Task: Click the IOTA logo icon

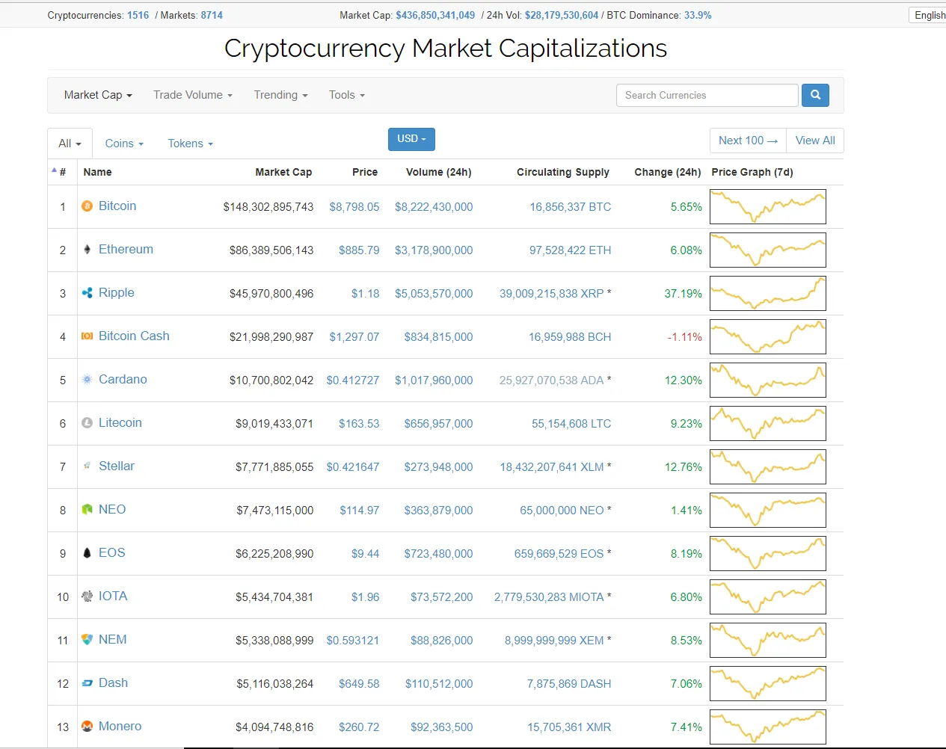Action: (87, 597)
